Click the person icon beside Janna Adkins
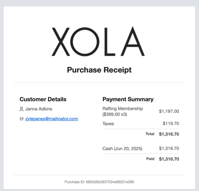Image resolution: width=199 pixels, height=191 pixels. (21, 109)
